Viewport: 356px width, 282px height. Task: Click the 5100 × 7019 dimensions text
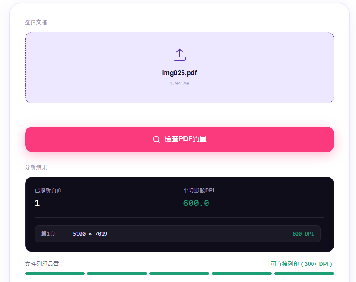tap(90, 234)
